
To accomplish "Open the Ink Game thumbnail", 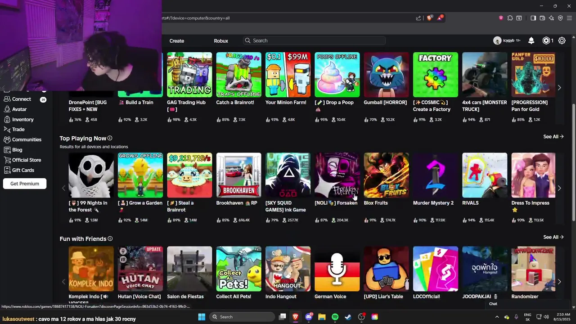I will pos(288,175).
